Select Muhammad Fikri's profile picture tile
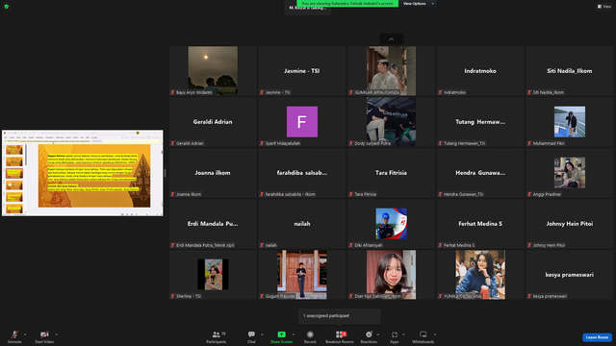The width and height of the screenshot is (616, 346). tap(570, 122)
